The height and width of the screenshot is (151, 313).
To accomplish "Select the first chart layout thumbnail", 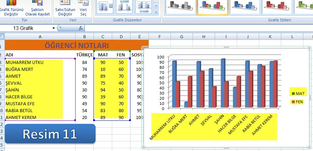I will [105, 6].
